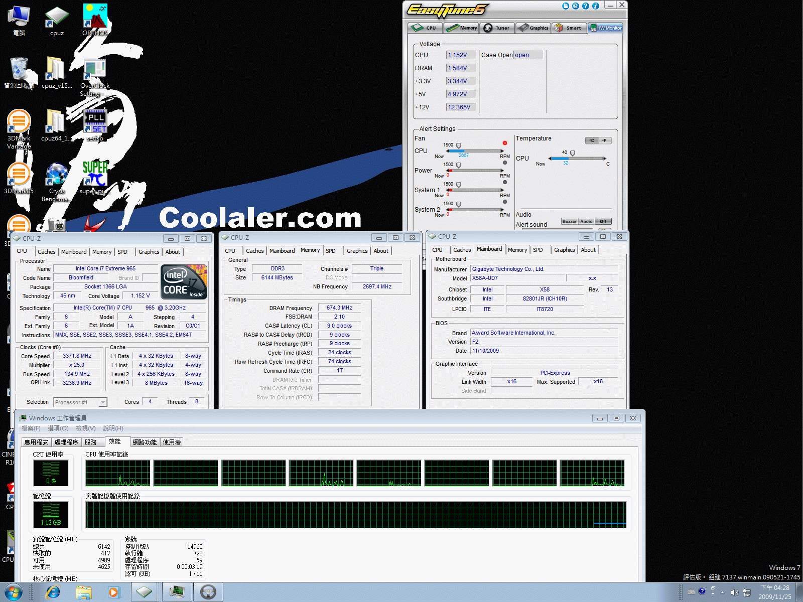Switch to 處理程序 tab in Task Manager

[67, 442]
